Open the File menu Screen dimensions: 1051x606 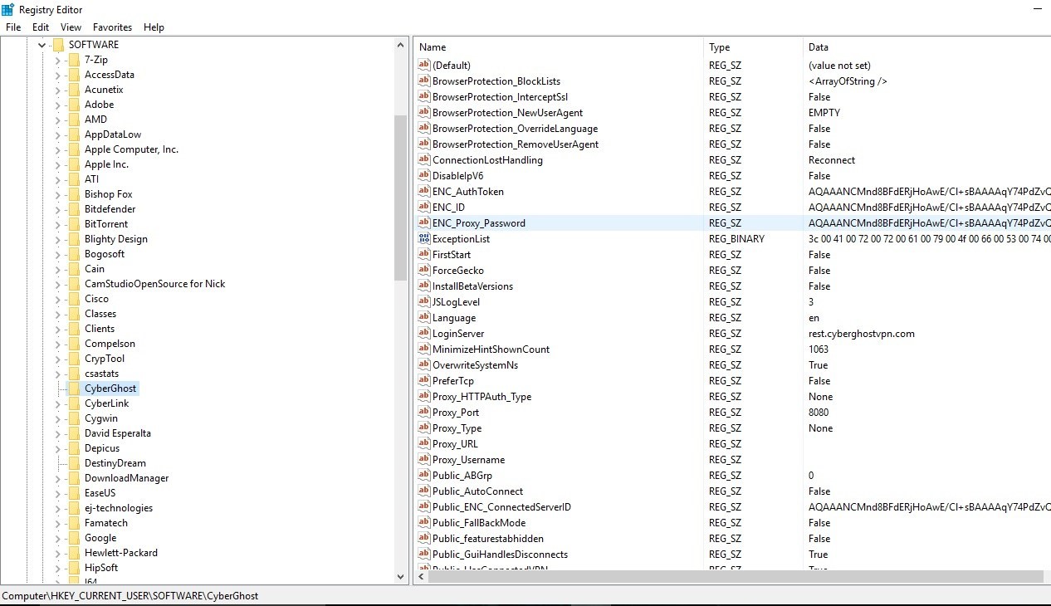13,27
